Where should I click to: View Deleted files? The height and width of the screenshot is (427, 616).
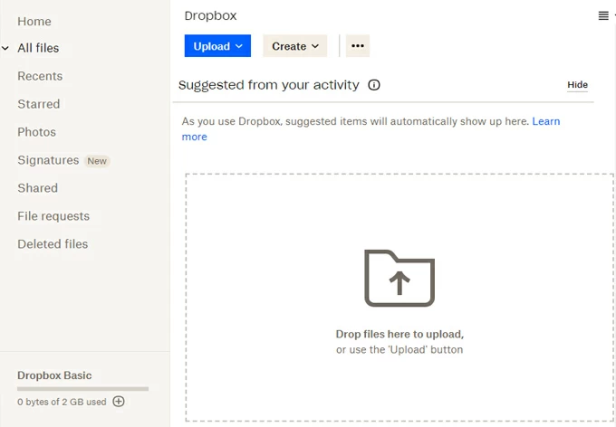(53, 244)
